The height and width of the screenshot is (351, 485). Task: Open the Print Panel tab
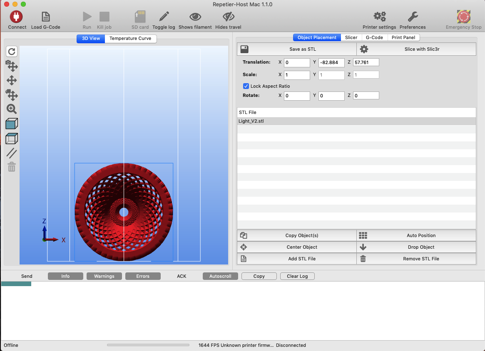pos(403,38)
